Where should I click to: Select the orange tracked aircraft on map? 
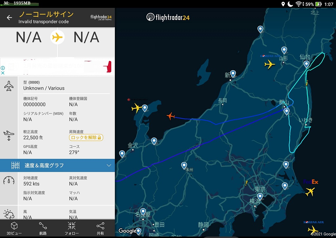[x=171, y=116]
